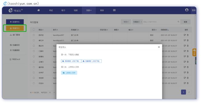The height and width of the screenshot is (103, 205).
Task: Close the 考生导入 dialog
Action: tap(159, 47)
